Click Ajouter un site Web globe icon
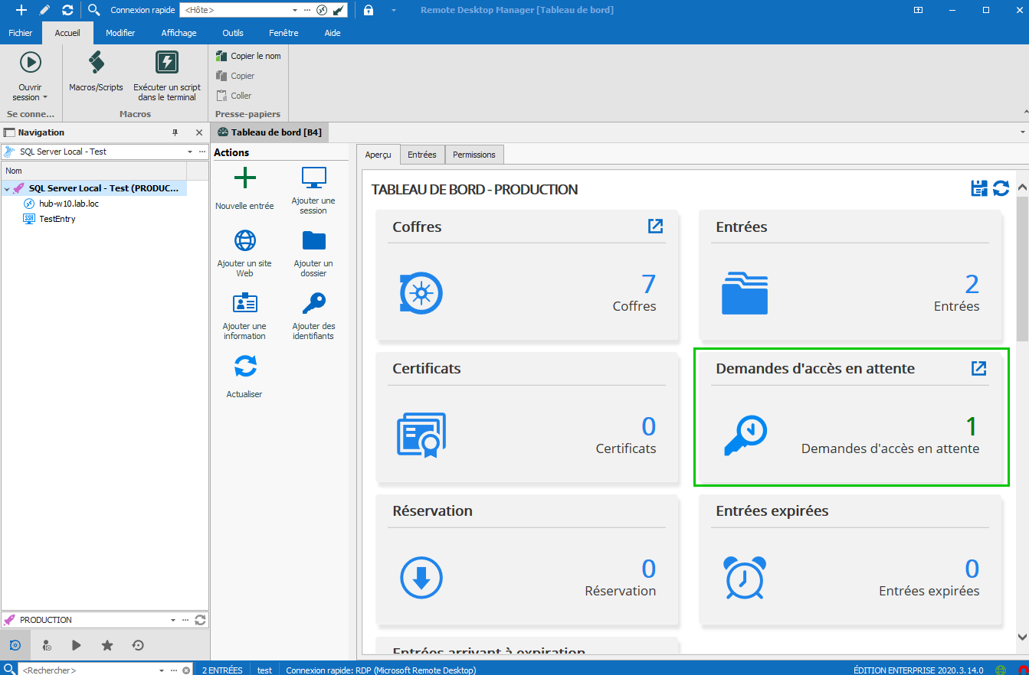The width and height of the screenshot is (1029, 675). [244, 240]
